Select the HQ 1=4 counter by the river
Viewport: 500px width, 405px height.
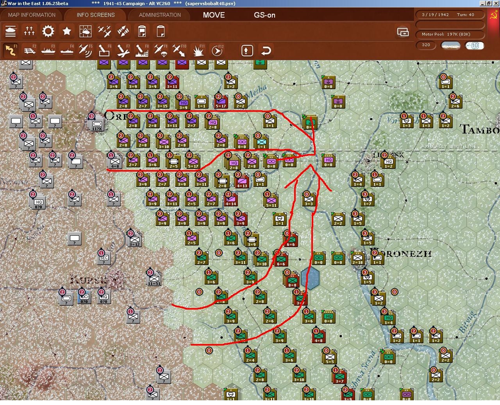pos(388,318)
